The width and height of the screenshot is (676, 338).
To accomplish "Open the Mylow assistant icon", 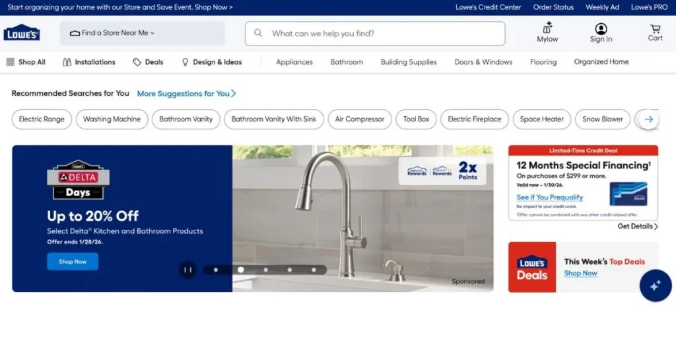I will 547,28.
